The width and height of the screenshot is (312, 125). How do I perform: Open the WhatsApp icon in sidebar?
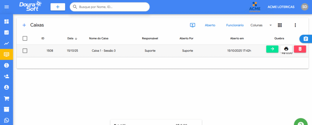6,120
